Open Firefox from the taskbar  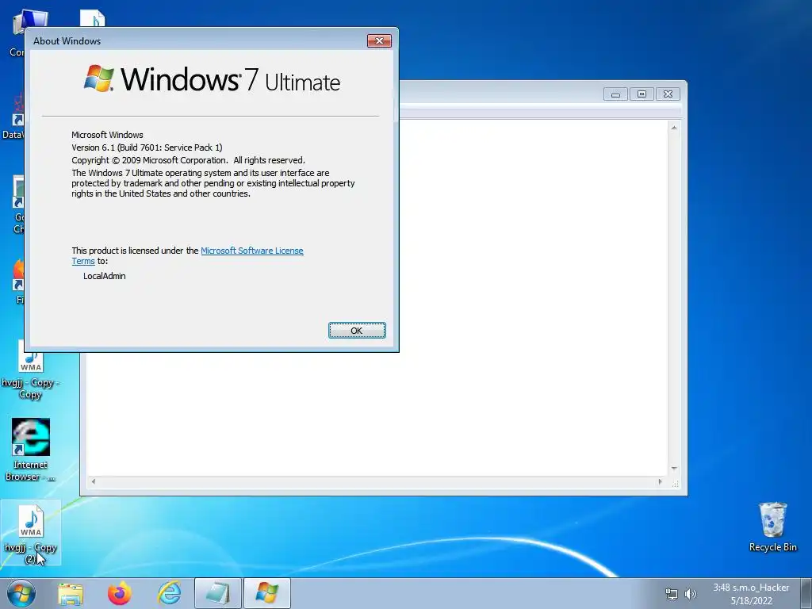120,593
